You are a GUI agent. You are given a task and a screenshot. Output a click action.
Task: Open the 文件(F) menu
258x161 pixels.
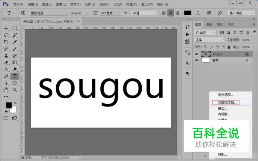(18, 4)
